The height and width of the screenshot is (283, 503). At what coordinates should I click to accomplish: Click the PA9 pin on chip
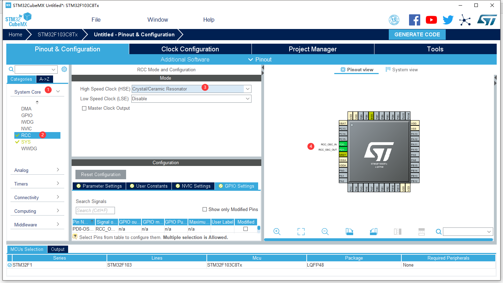(415, 155)
